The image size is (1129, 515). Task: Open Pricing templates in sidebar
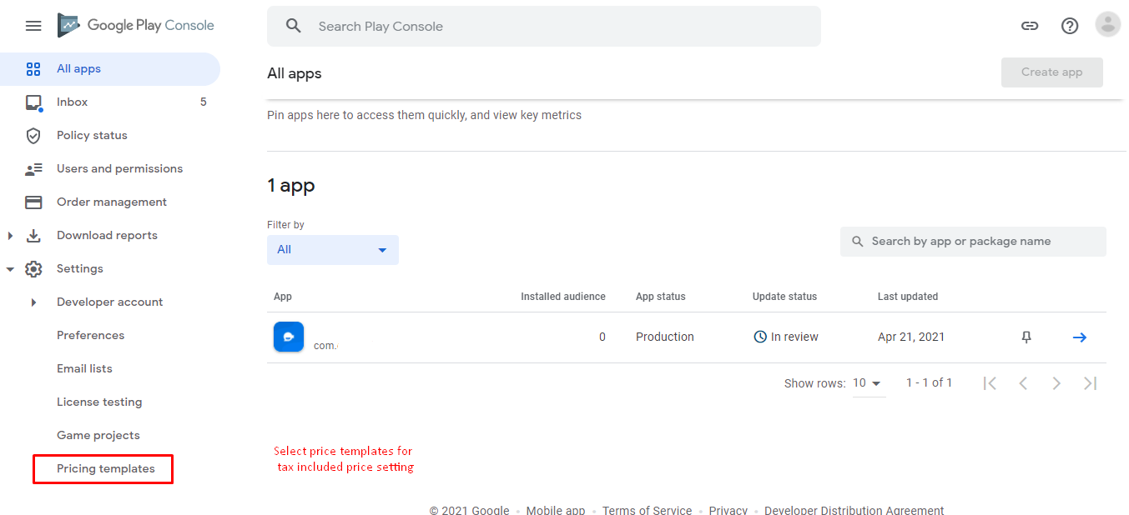(x=106, y=468)
